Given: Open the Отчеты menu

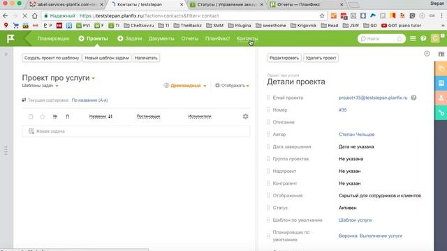Looking at the screenshot, I should tap(189, 38).
